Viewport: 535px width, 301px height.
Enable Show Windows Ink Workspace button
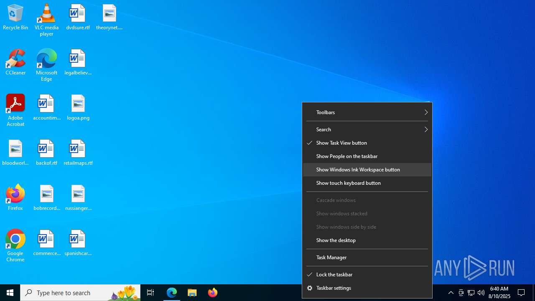[367, 170]
